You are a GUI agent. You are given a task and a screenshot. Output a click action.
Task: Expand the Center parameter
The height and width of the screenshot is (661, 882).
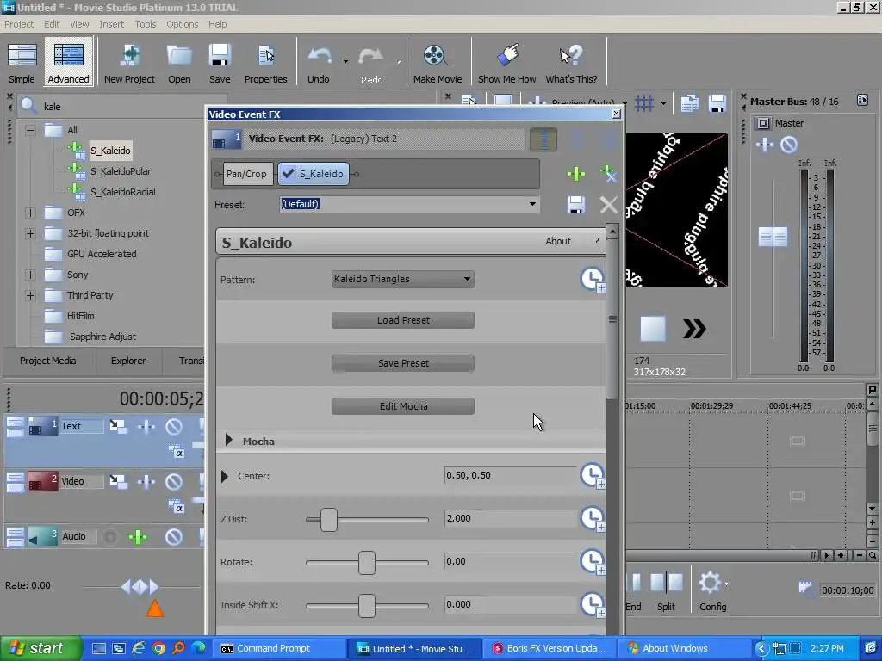point(225,476)
